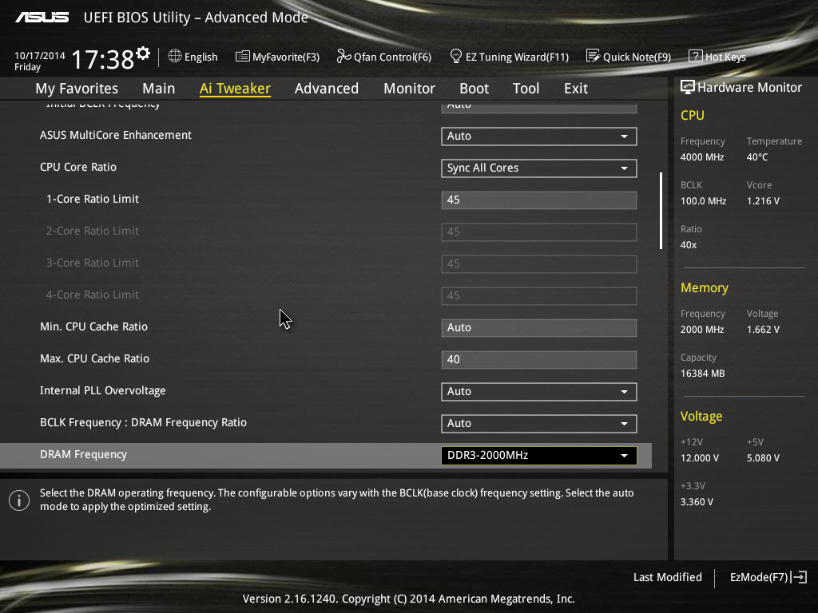Click the 16384 MB capacity value

click(x=703, y=374)
